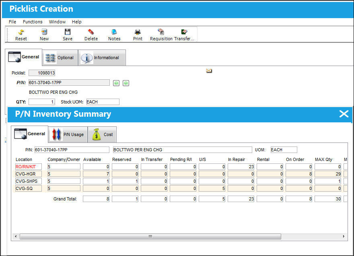Image resolution: width=354 pixels, height=256 pixels.
Task: Click MAX Qty value 29 for CVG-HGR
Action: click(328, 174)
